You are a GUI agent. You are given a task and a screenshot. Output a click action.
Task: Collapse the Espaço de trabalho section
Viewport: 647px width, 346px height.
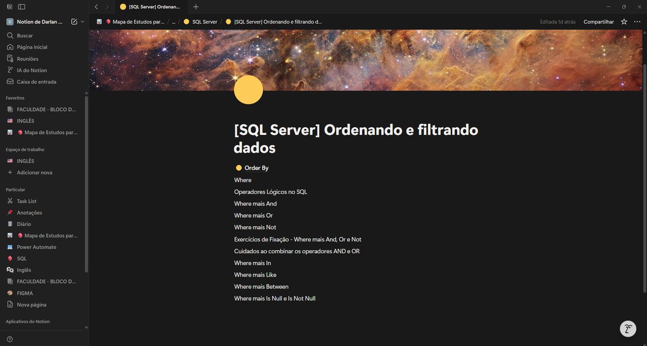[x=25, y=149]
